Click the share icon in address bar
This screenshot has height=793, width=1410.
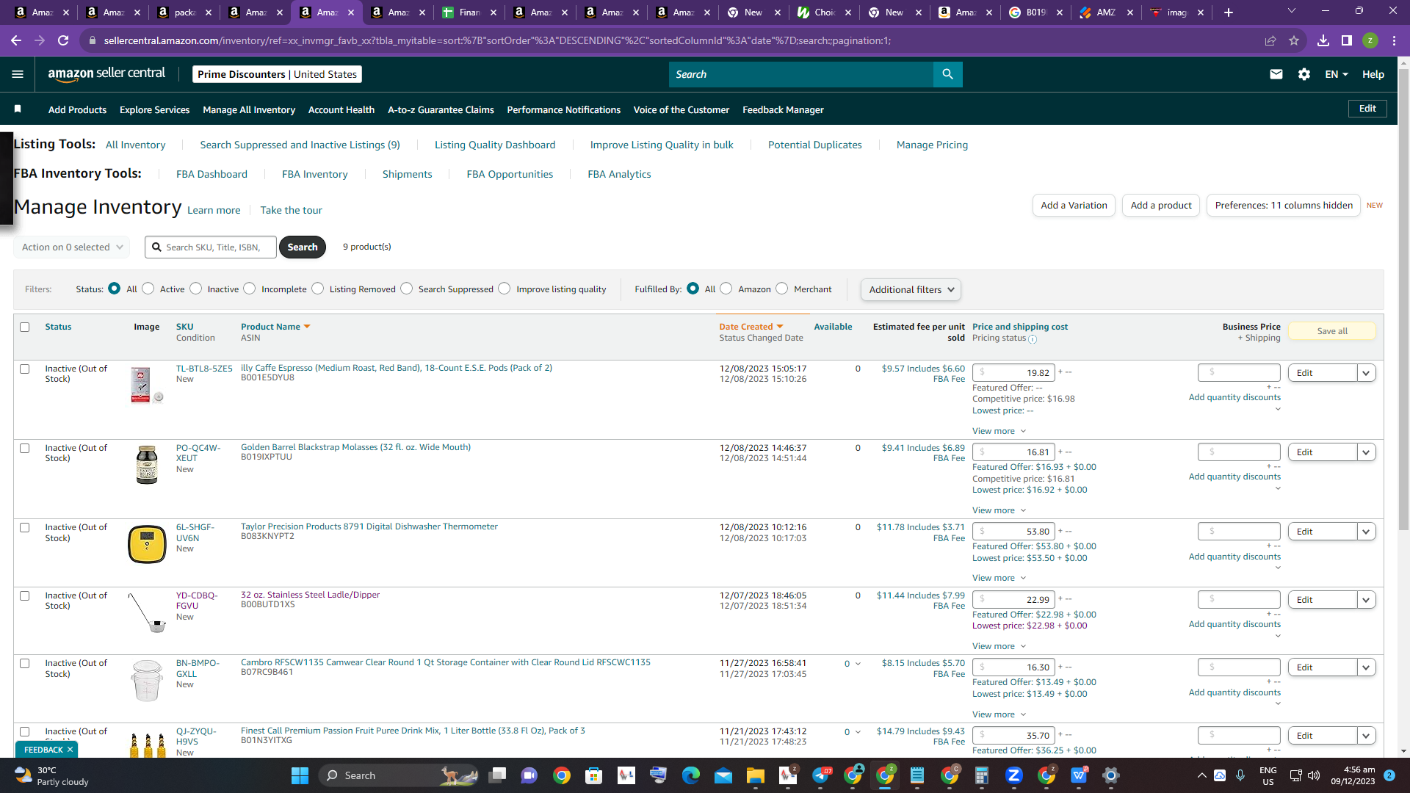(x=1270, y=40)
